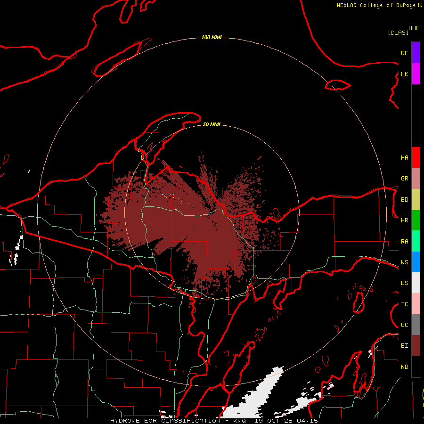Click the [CLAS] units label
The image size is (424, 424).
pos(398,33)
